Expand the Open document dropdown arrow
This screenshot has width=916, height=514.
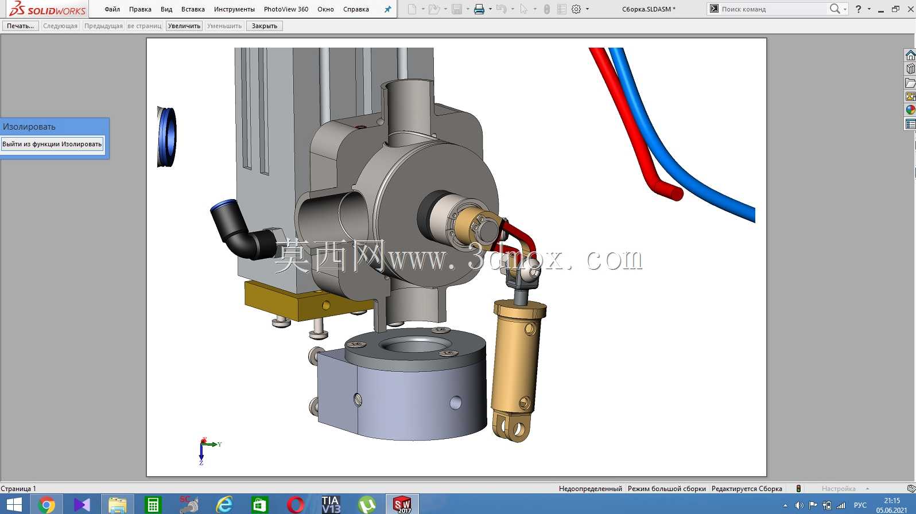(445, 9)
